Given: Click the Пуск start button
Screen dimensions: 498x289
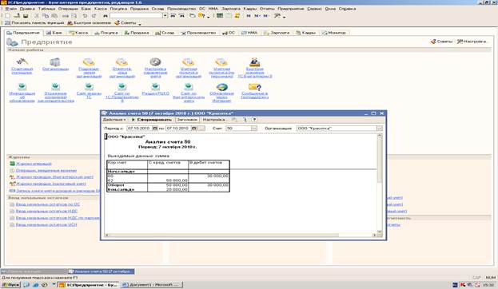Looking at the screenshot, I should pyautogui.click(x=11, y=285).
